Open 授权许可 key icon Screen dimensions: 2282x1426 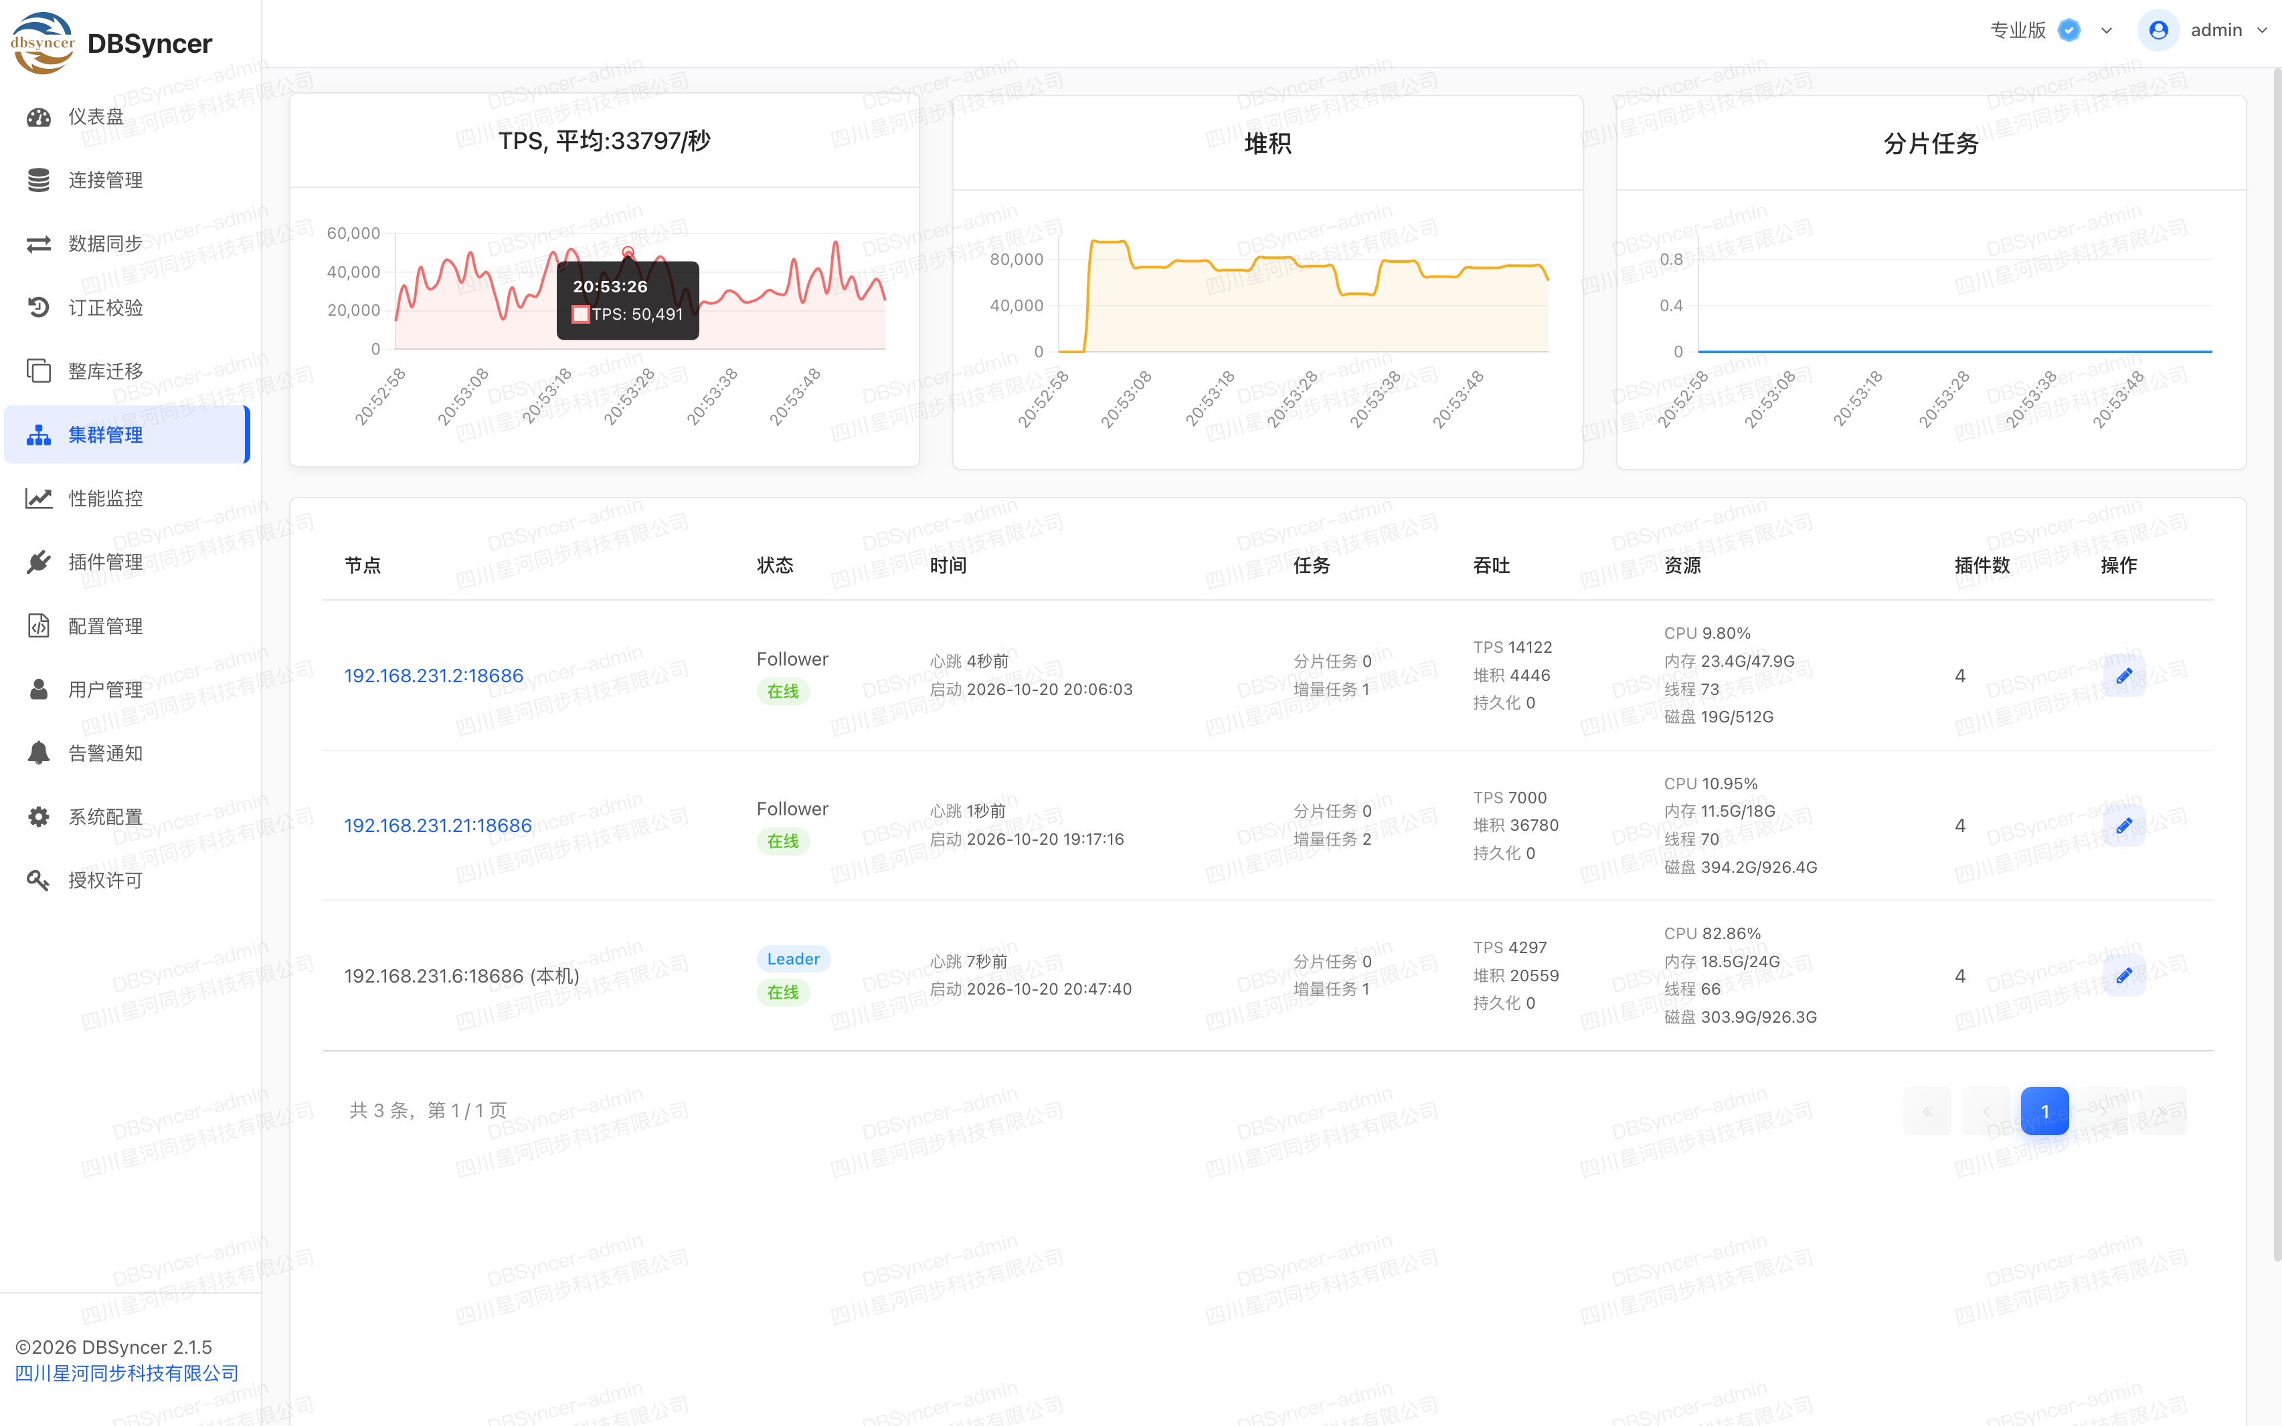point(39,880)
